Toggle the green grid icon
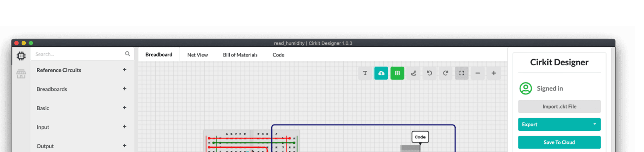This screenshot has width=644, height=152. (x=397, y=73)
